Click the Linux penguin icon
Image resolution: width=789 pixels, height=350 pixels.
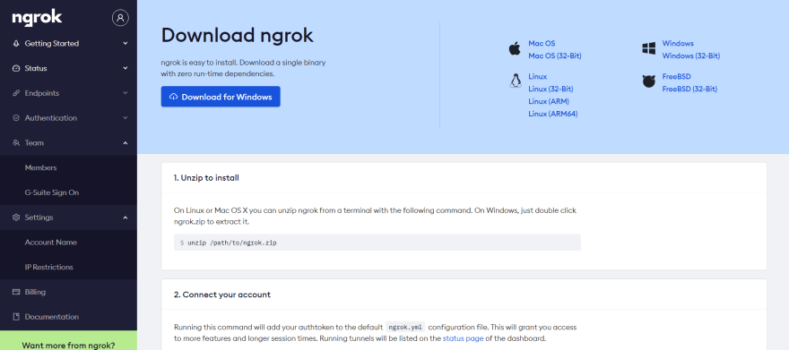[x=515, y=81]
